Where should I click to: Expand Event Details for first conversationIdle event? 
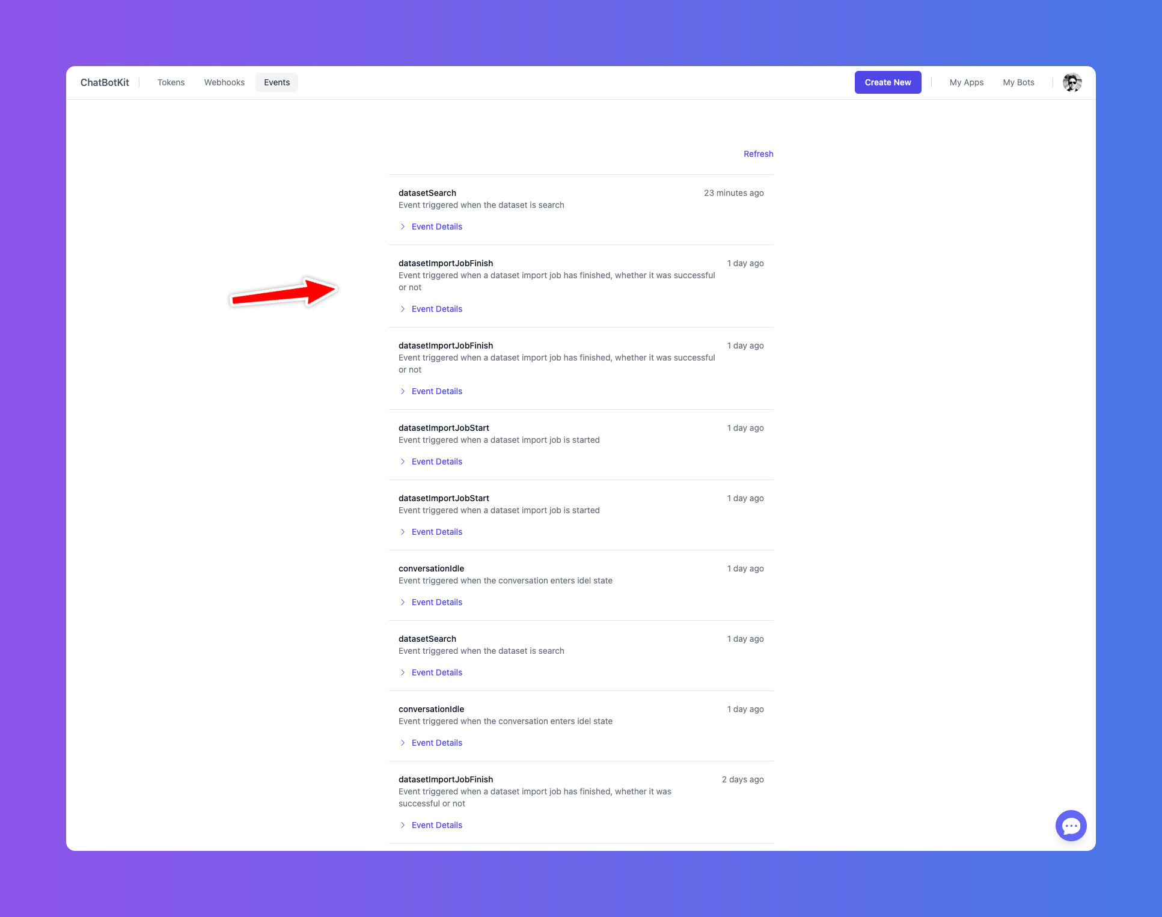[x=436, y=602]
